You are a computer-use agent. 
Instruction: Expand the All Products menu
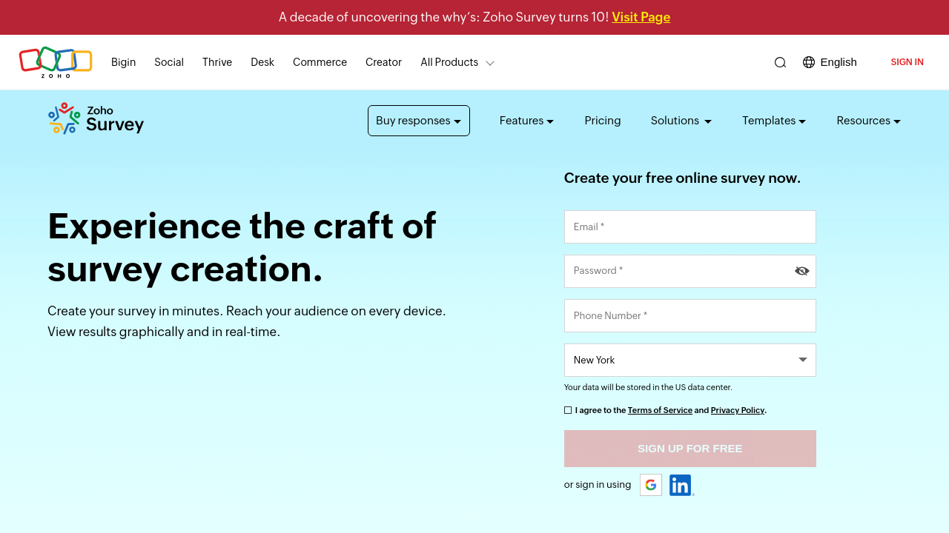[x=457, y=63]
